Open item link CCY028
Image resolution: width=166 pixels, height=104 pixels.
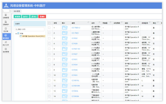click(x=74, y=44)
